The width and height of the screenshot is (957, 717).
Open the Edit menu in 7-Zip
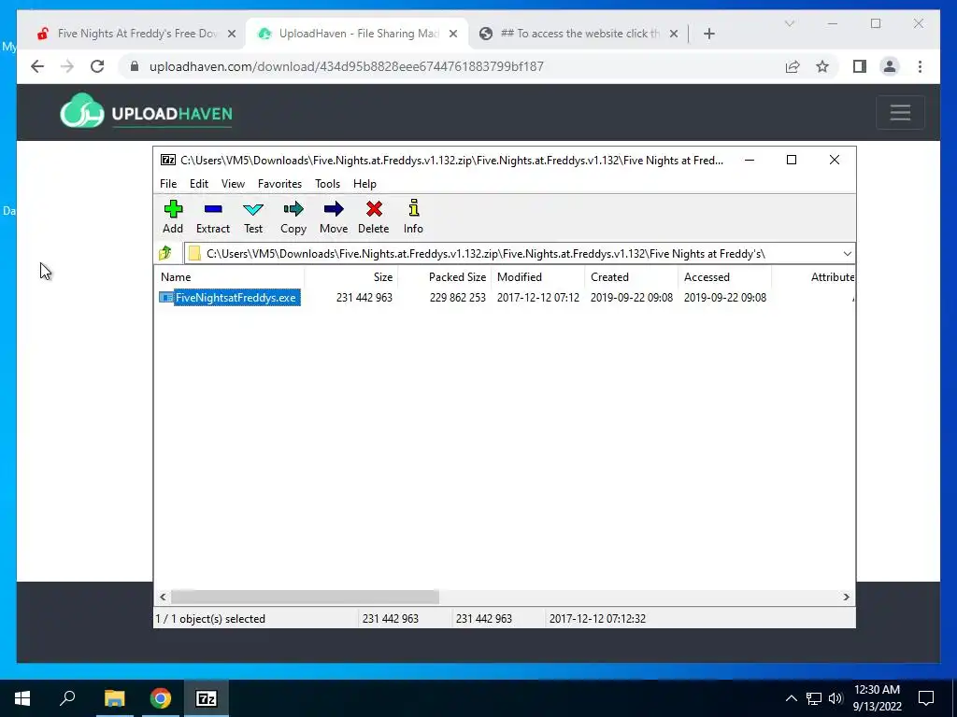[x=199, y=184]
